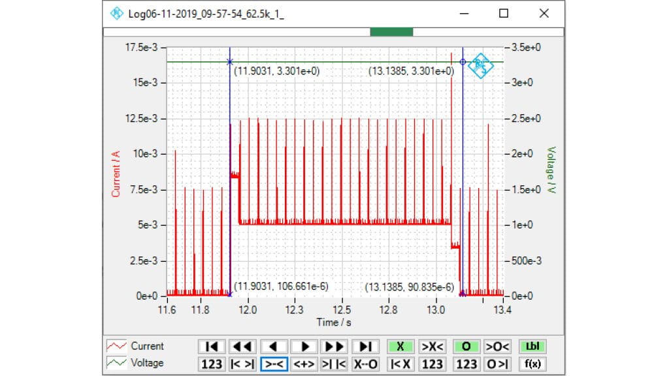Click the X--O cursor span button
Screen dimensions: 669x376
pyautogui.click(x=367, y=364)
